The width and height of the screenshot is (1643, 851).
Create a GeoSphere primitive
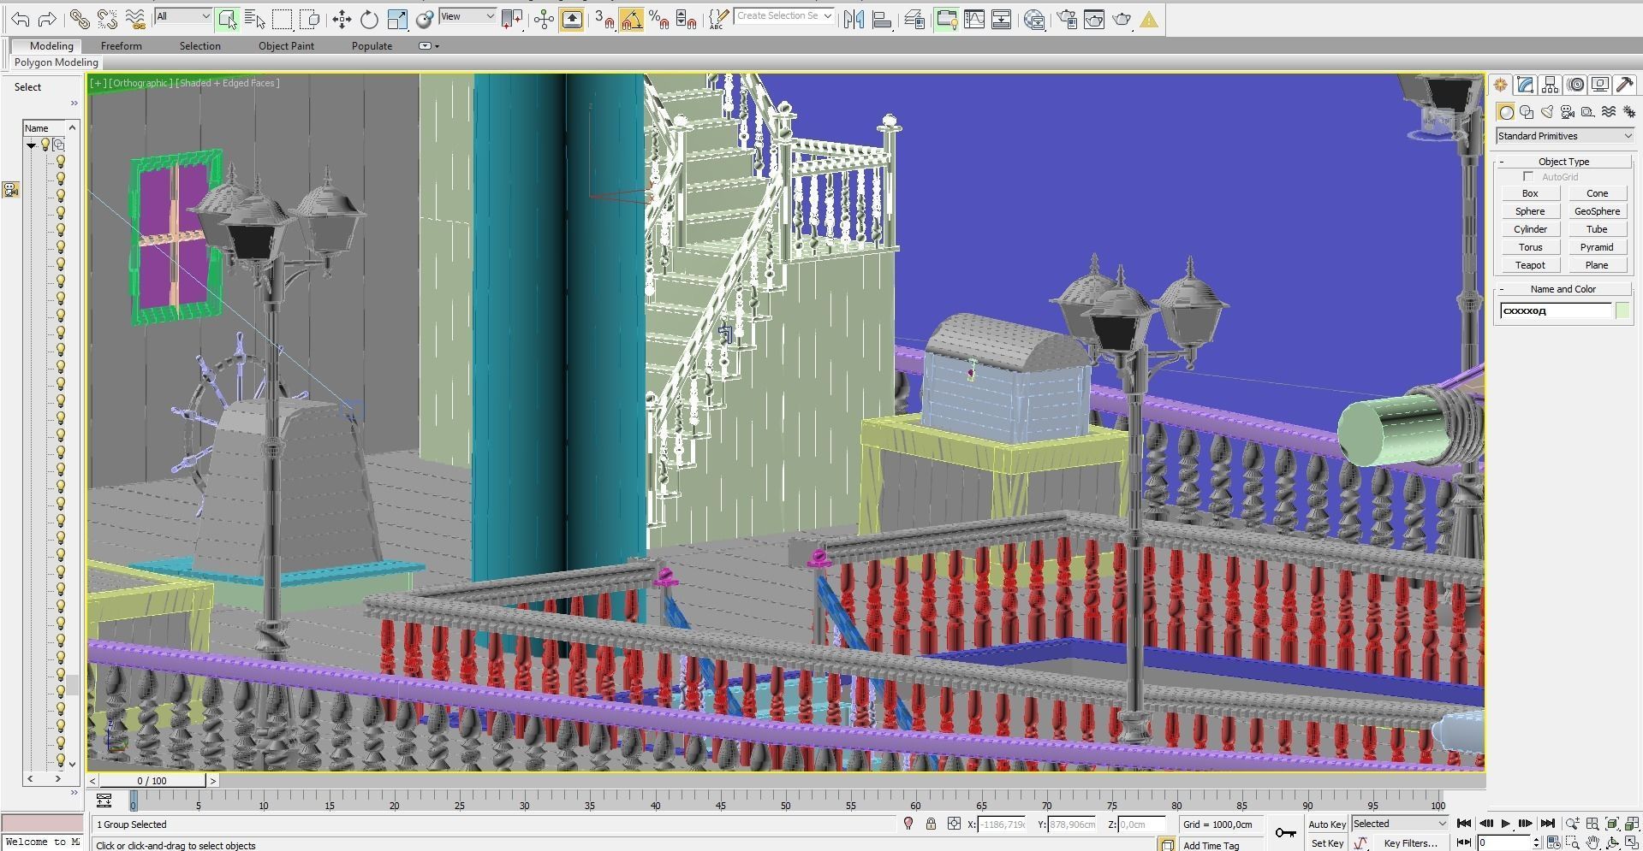(x=1597, y=211)
